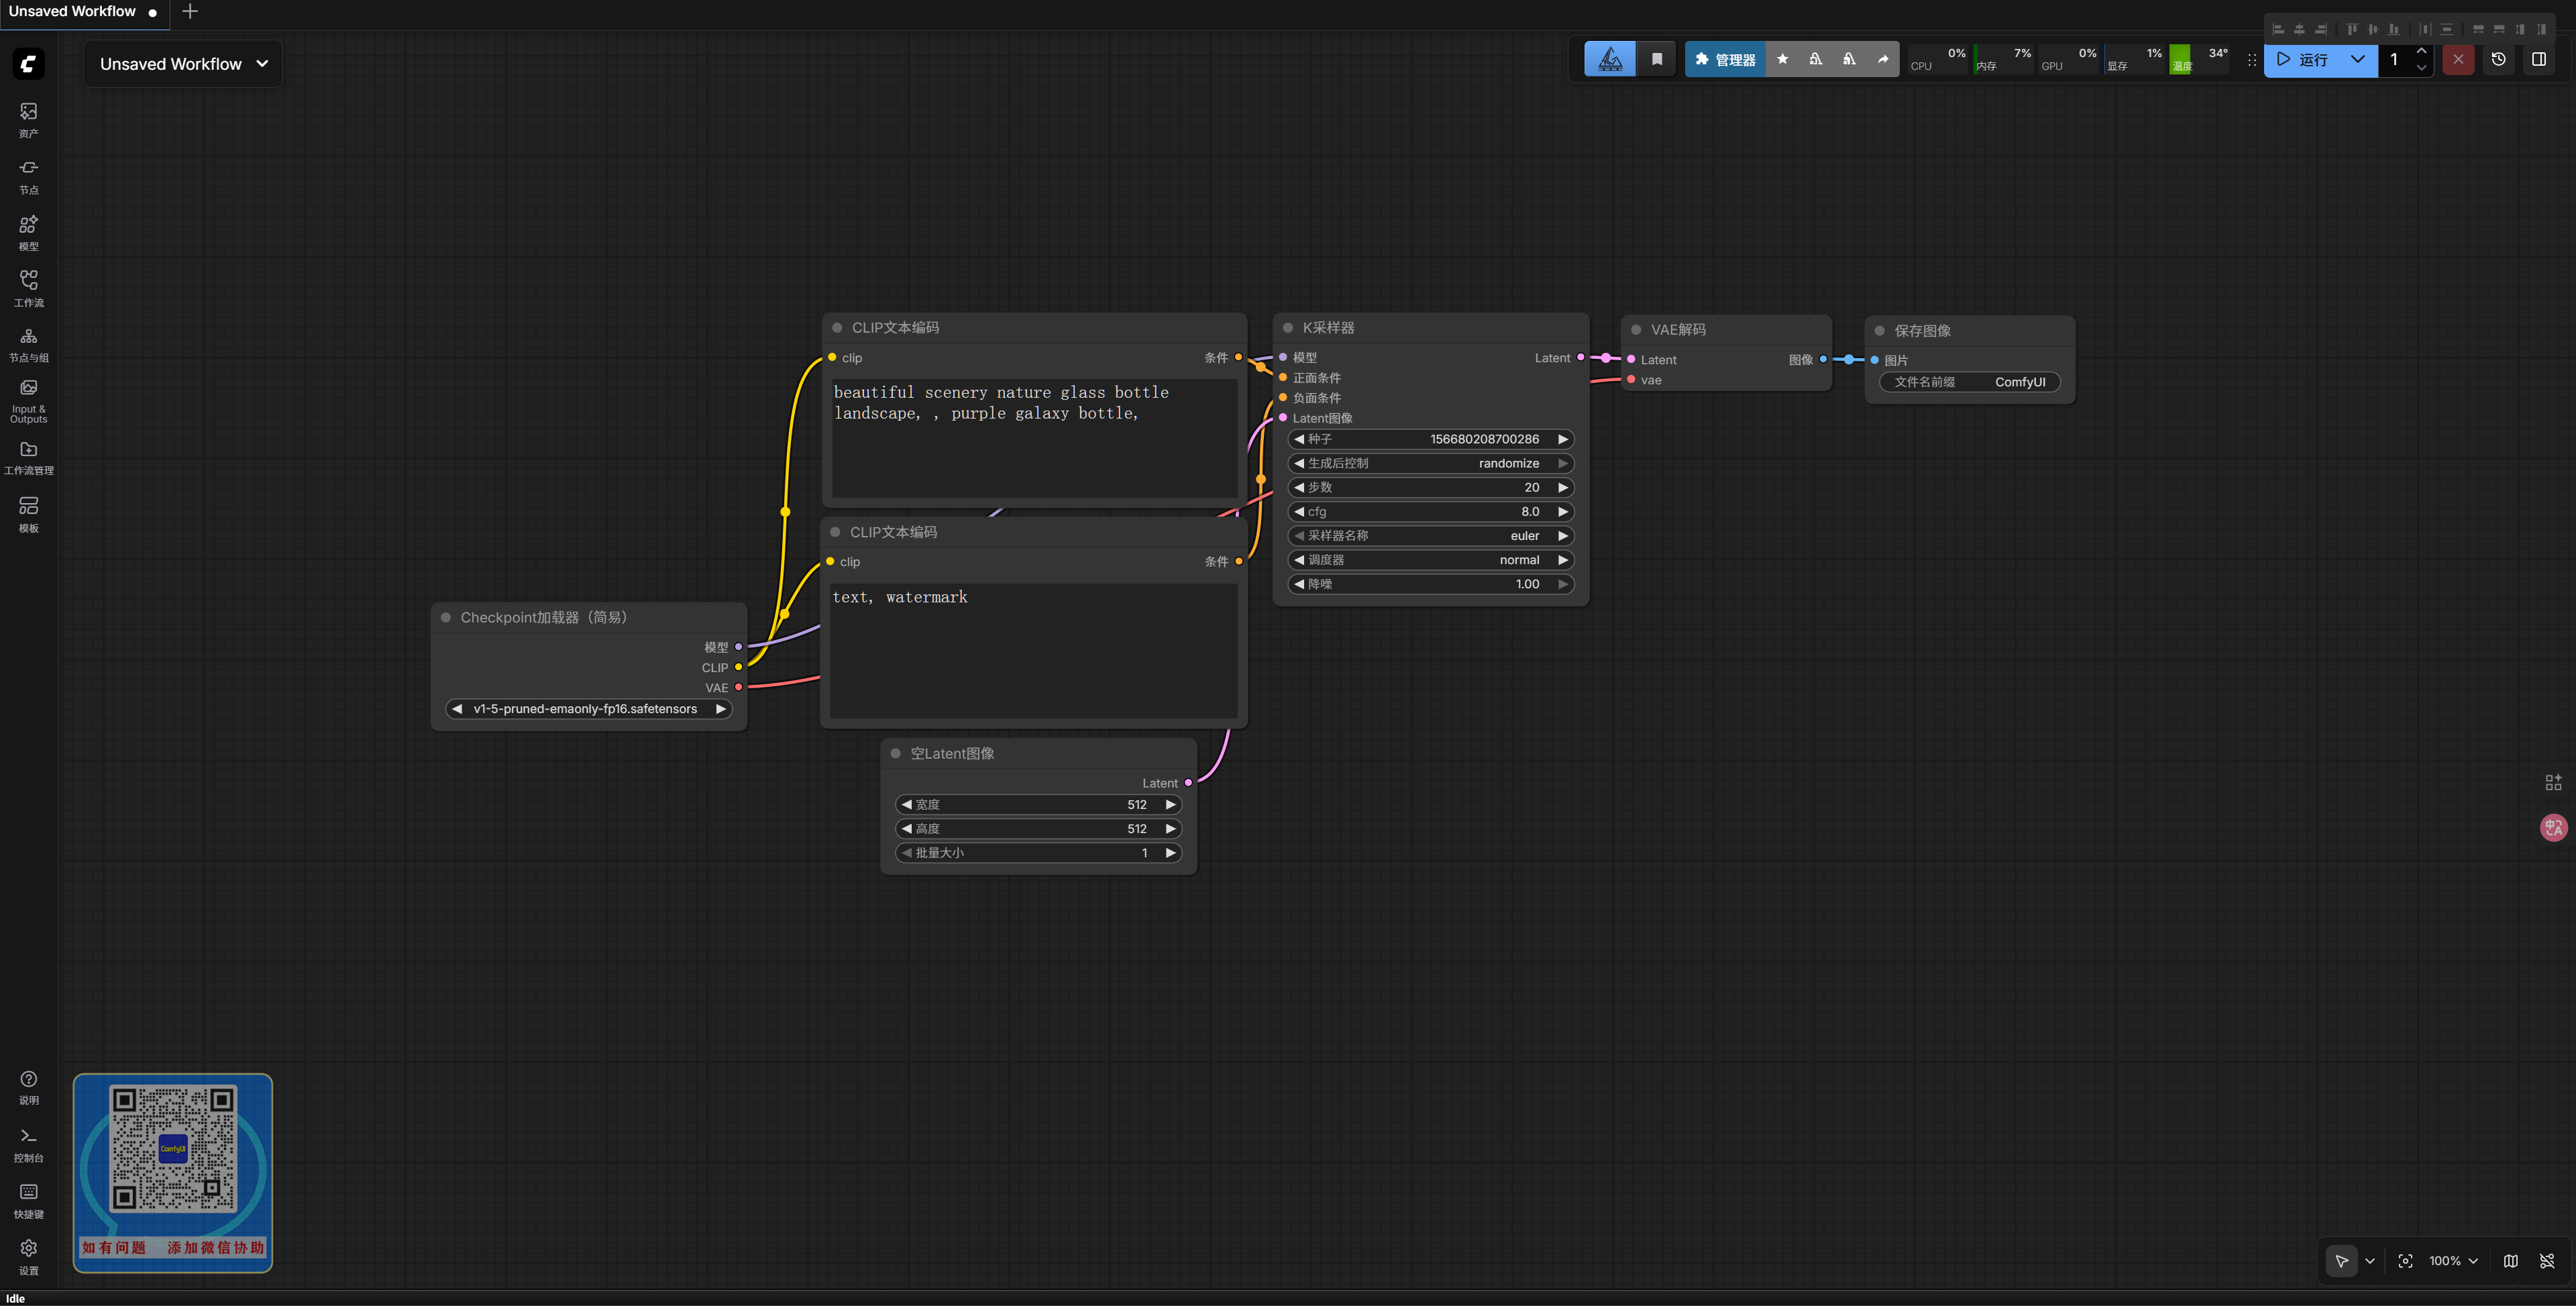The height and width of the screenshot is (1306, 2576).
Task: Toggle link visibility icon at bottom right
Action: [x=2547, y=1261]
